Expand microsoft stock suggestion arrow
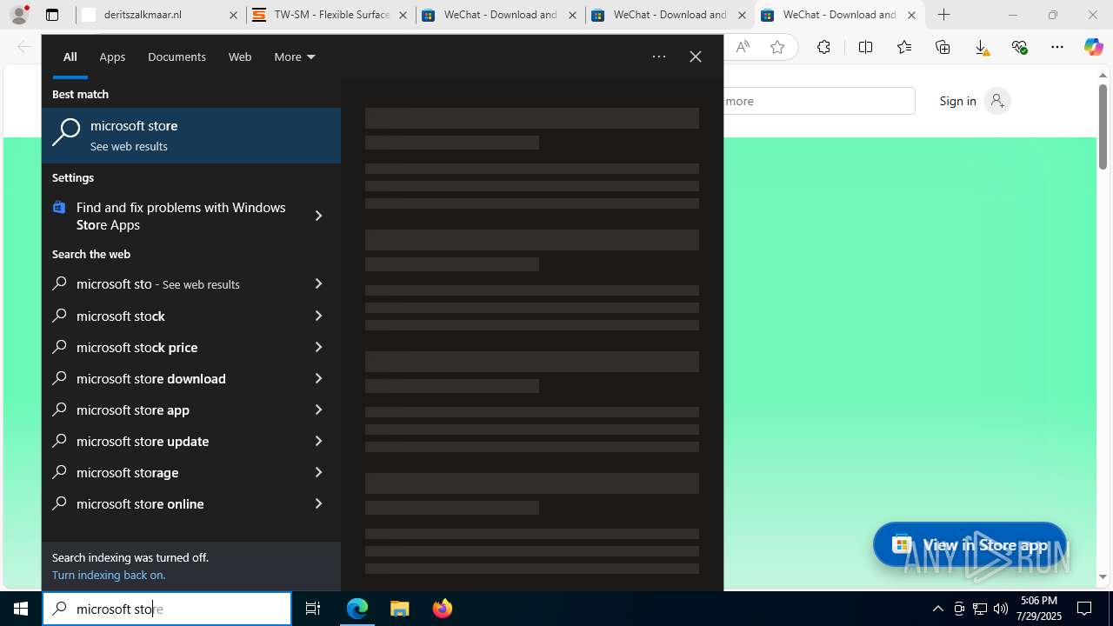Screen dimensions: 1113x626 coord(318,316)
